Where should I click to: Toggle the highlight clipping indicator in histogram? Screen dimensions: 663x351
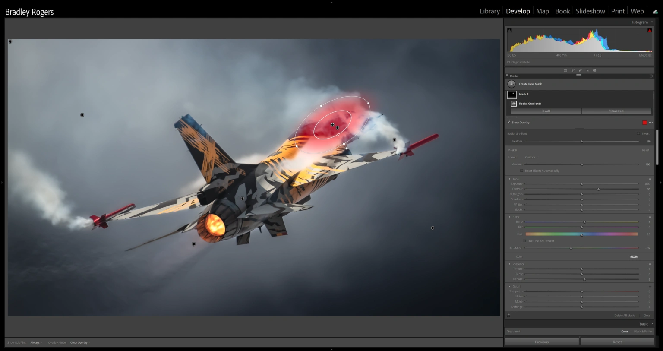pyautogui.click(x=650, y=31)
